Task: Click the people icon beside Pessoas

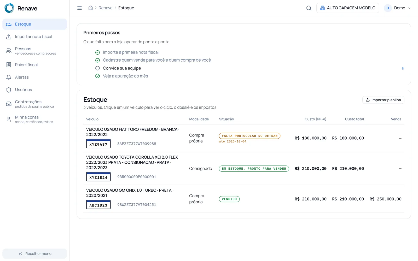Action: point(9,51)
